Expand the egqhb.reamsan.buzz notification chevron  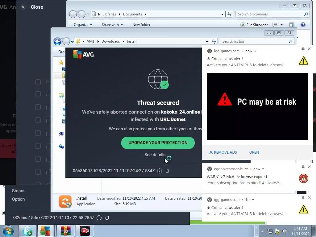click(263, 169)
